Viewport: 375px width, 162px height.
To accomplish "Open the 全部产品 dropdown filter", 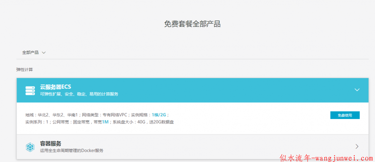I will (x=34, y=52).
